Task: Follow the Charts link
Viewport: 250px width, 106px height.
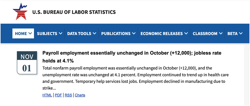Action: coord(80,95)
